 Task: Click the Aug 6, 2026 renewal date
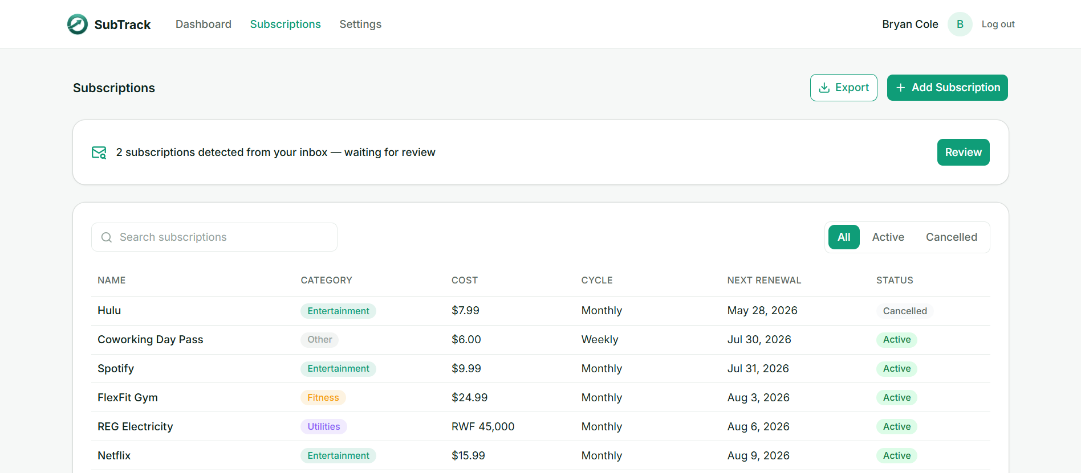[x=758, y=427]
